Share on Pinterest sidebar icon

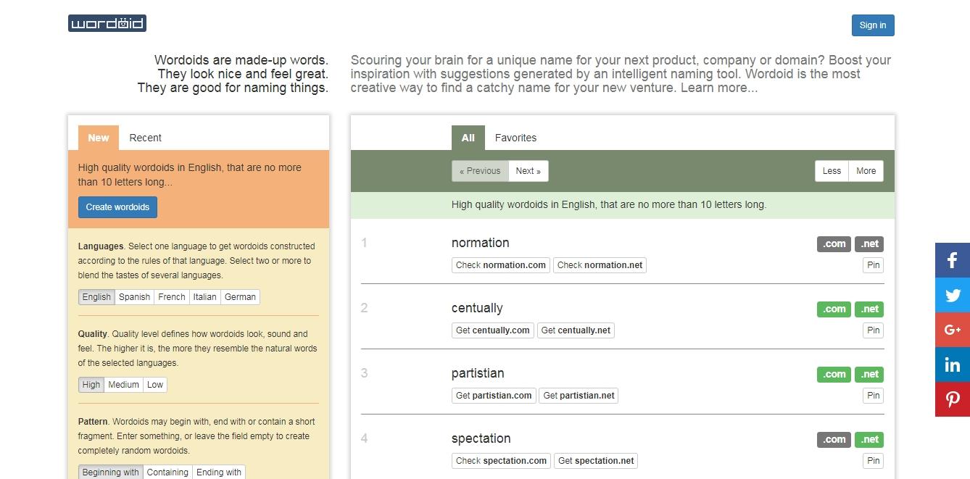pos(953,399)
